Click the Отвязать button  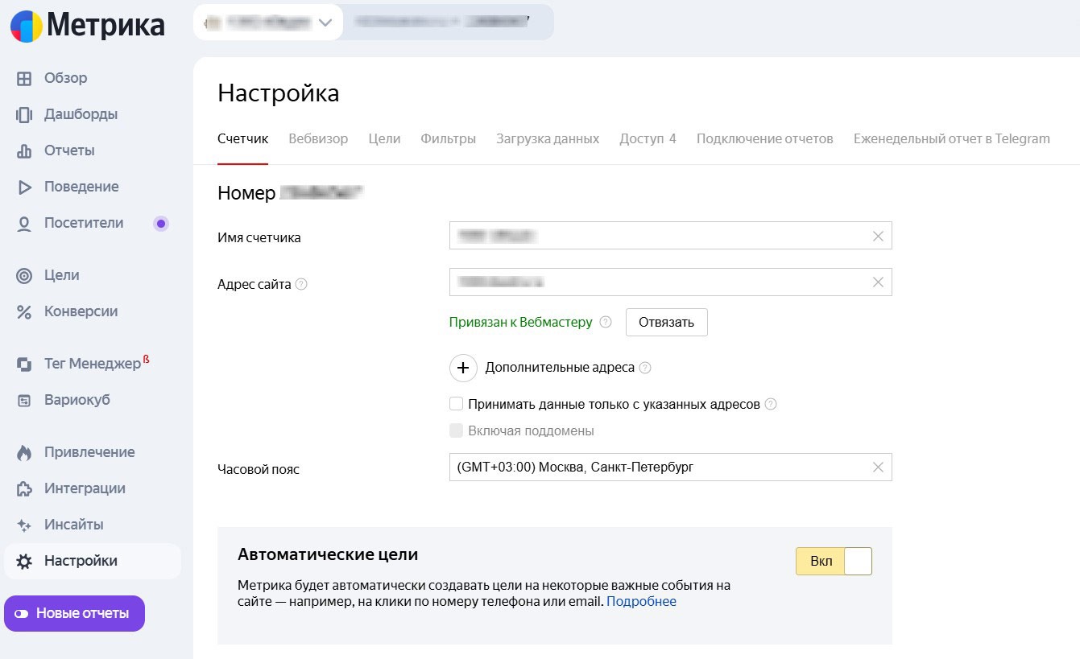coord(666,322)
